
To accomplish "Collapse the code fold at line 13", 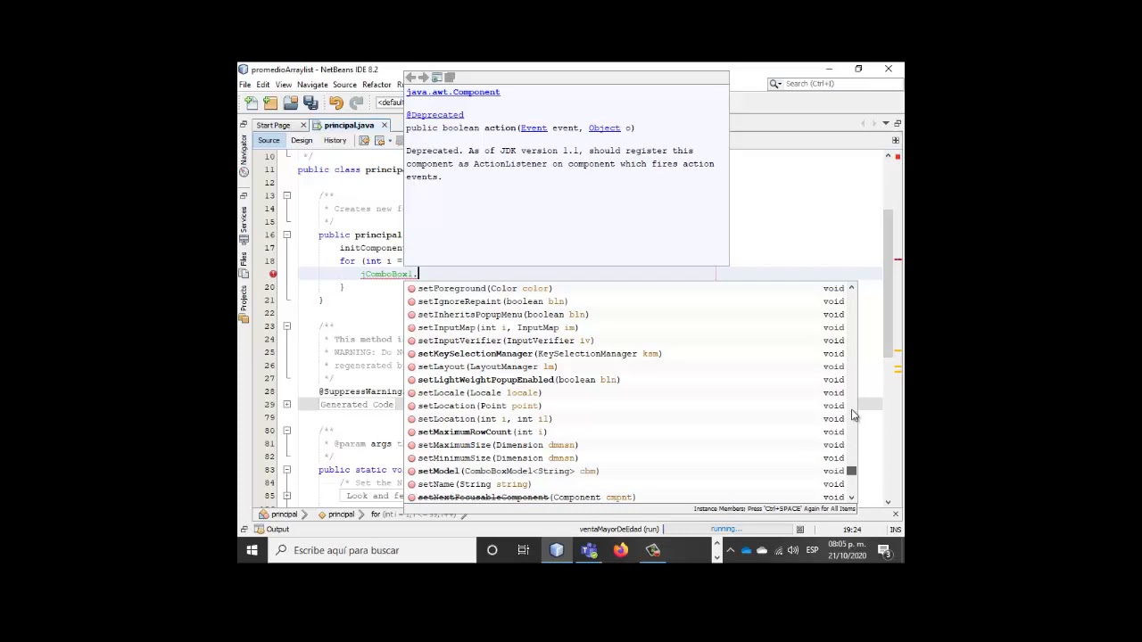I will coord(286,195).
